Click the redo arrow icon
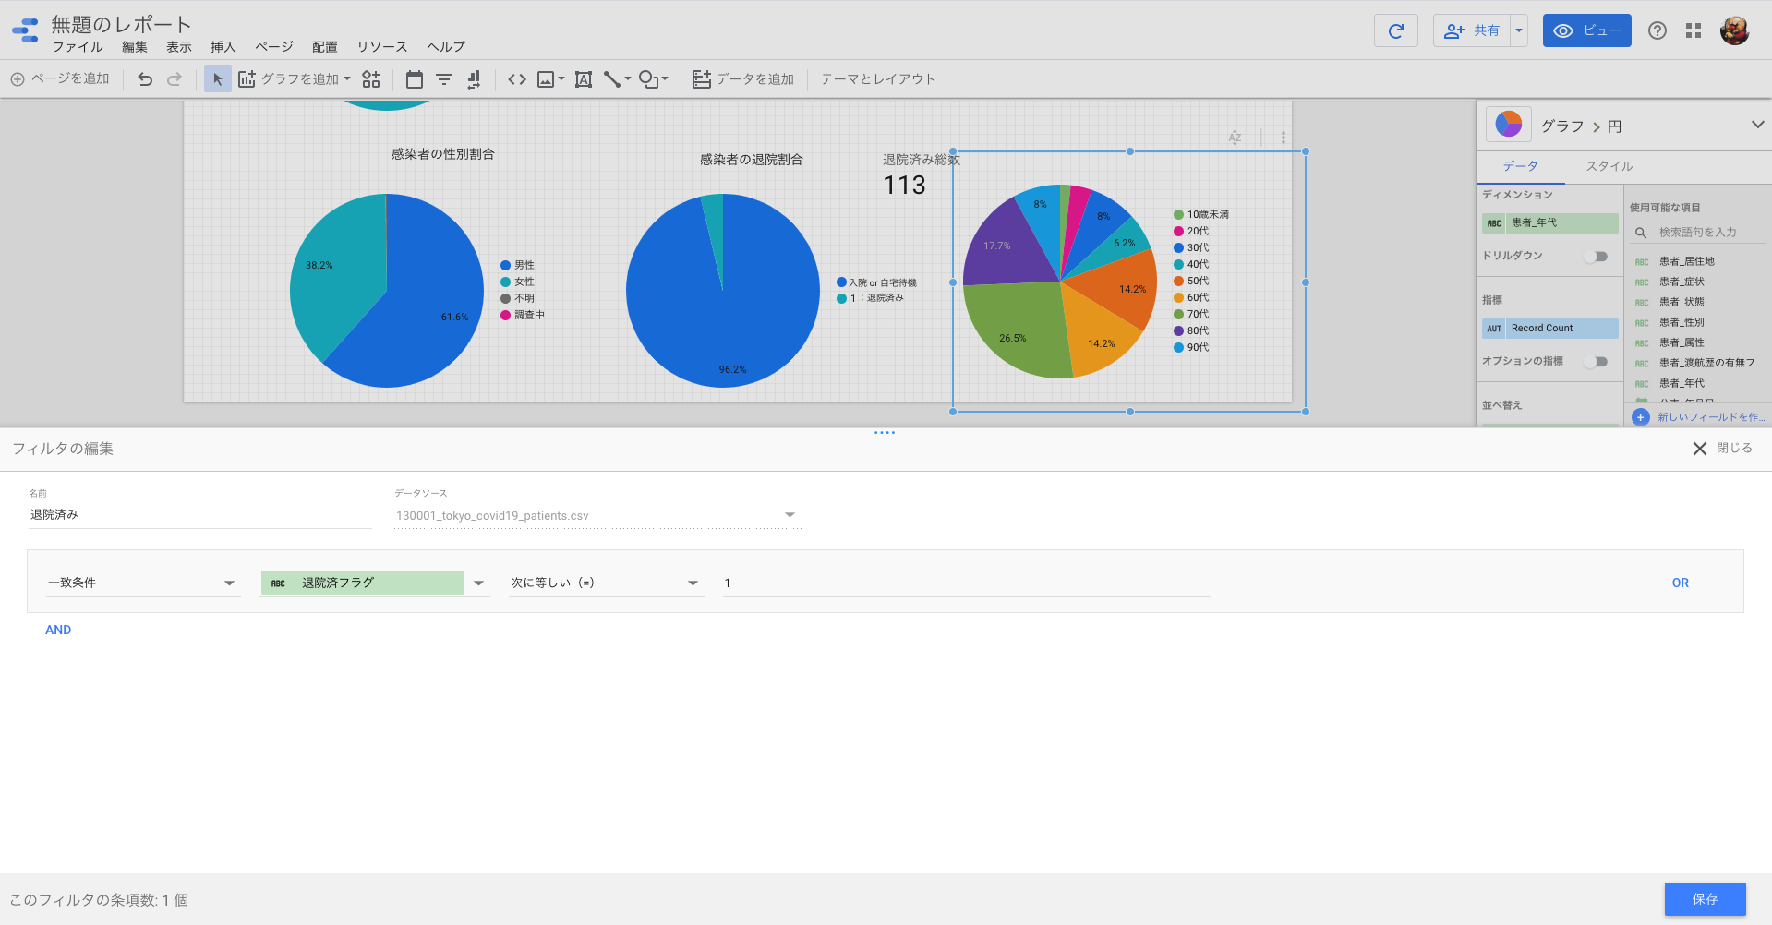The width and height of the screenshot is (1772, 925). coord(175,79)
